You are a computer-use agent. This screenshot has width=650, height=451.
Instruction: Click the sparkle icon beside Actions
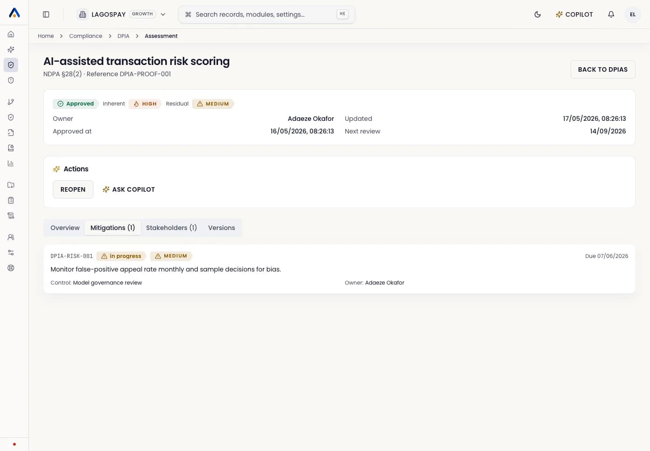tap(56, 169)
